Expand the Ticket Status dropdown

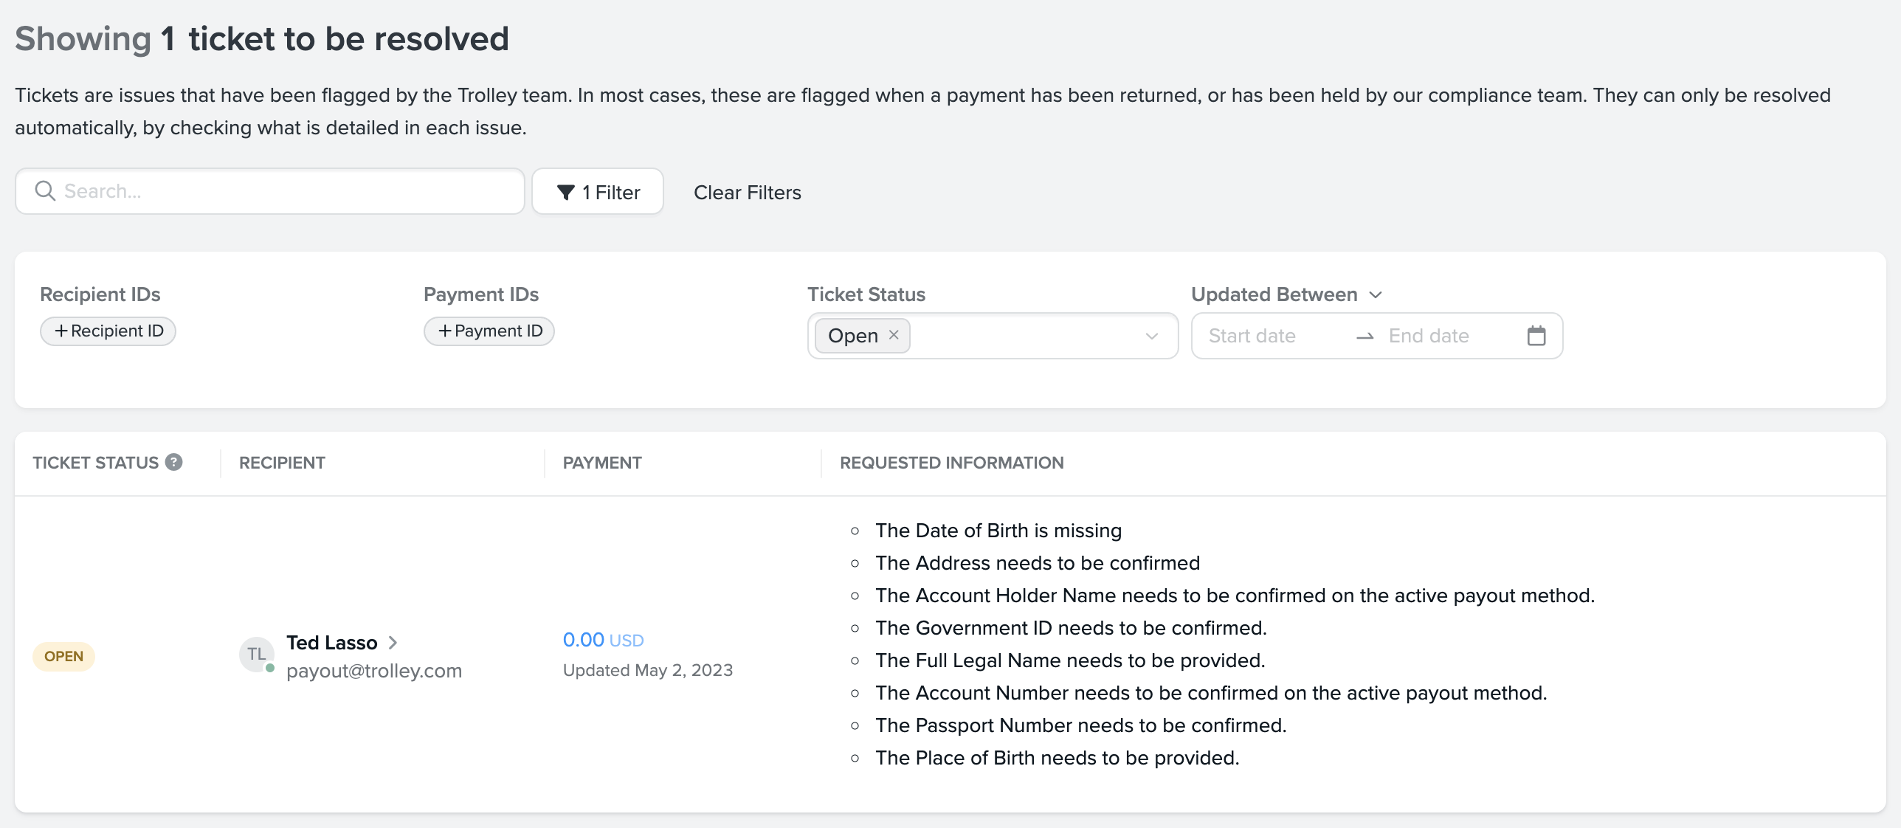click(x=1151, y=337)
